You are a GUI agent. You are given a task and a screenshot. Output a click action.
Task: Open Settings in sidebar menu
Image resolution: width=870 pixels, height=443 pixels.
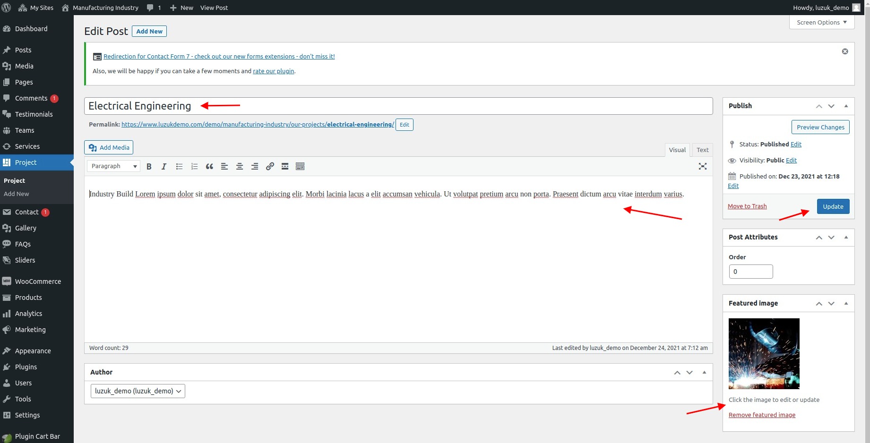click(x=37, y=415)
